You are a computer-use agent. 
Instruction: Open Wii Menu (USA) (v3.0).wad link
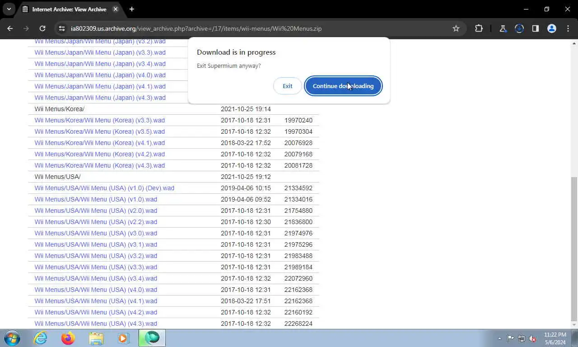click(96, 233)
